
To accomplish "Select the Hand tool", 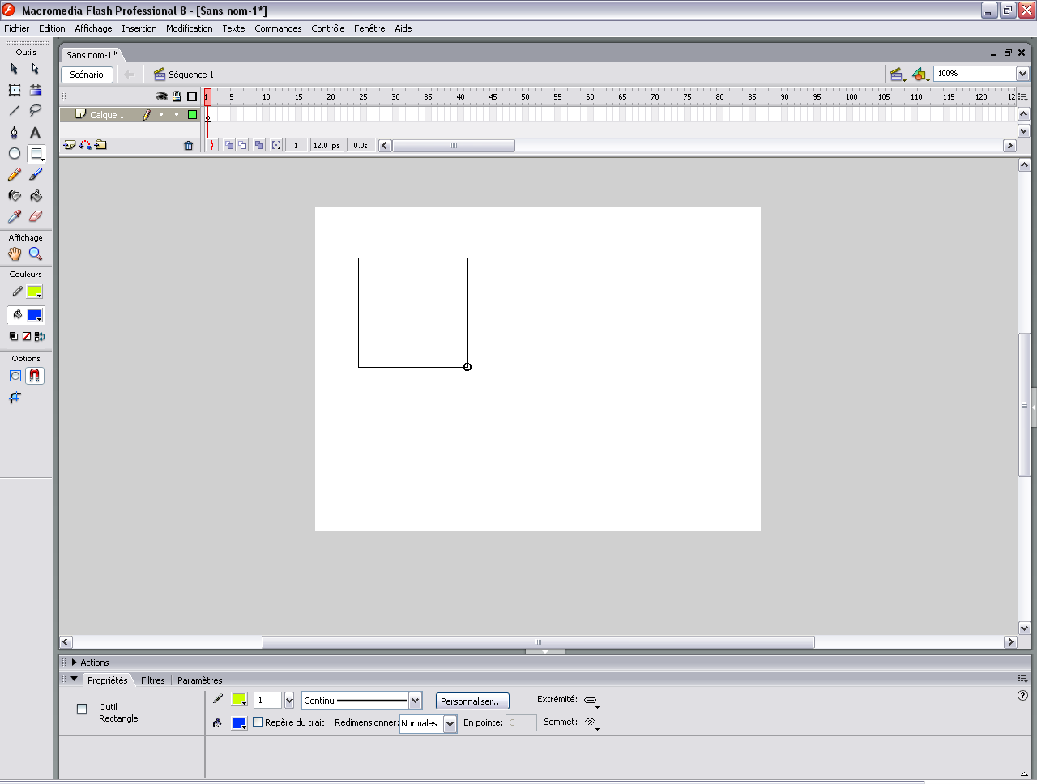I will tap(15, 254).
